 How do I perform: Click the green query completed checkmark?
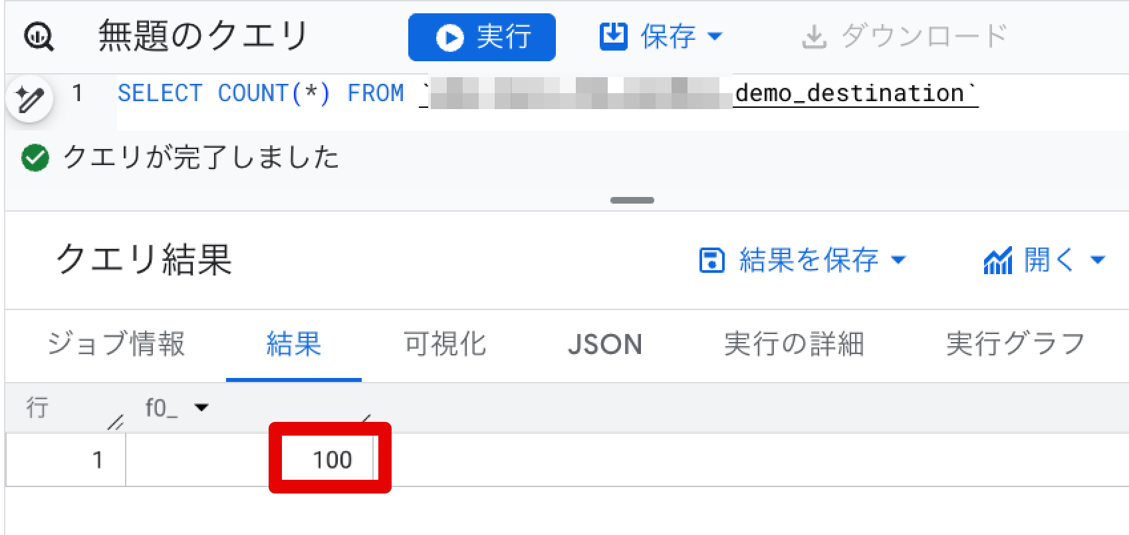(x=35, y=158)
